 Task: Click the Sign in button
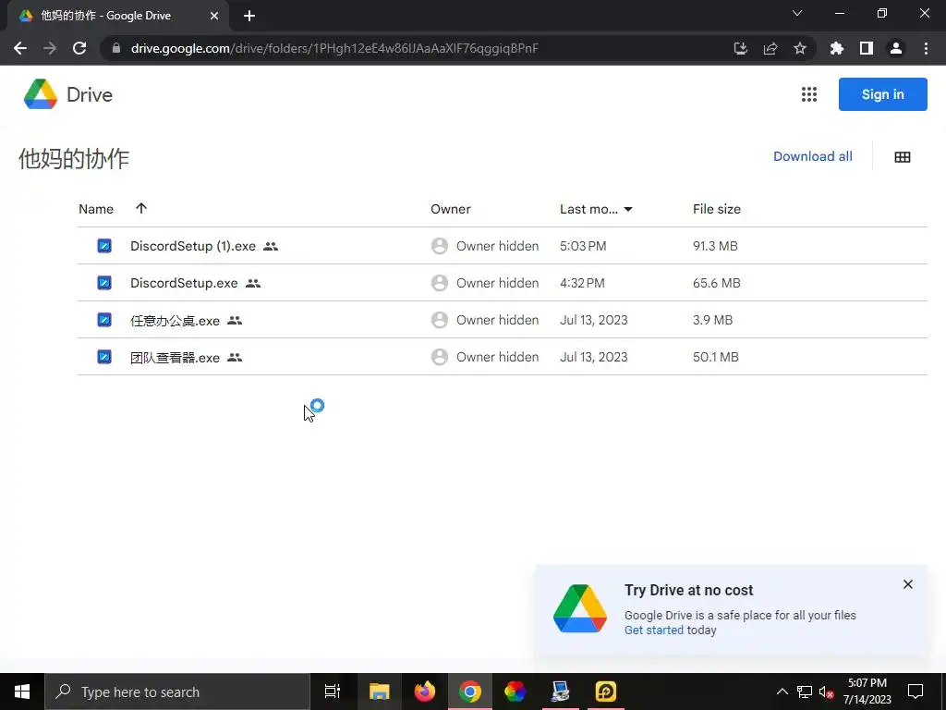pyautogui.click(x=882, y=94)
